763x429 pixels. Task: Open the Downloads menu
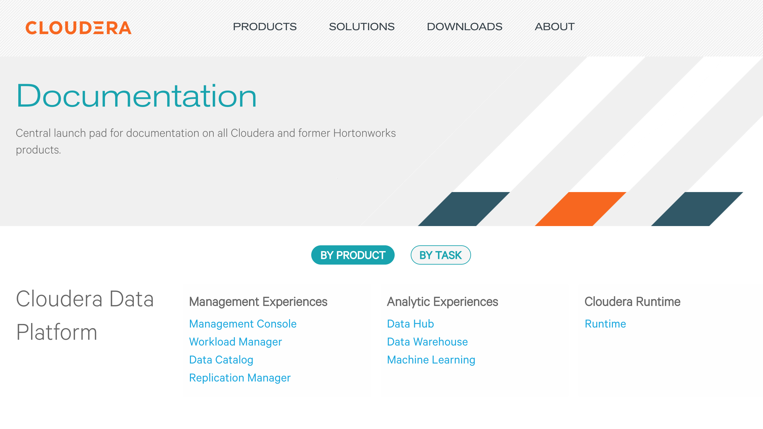pos(465,27)
